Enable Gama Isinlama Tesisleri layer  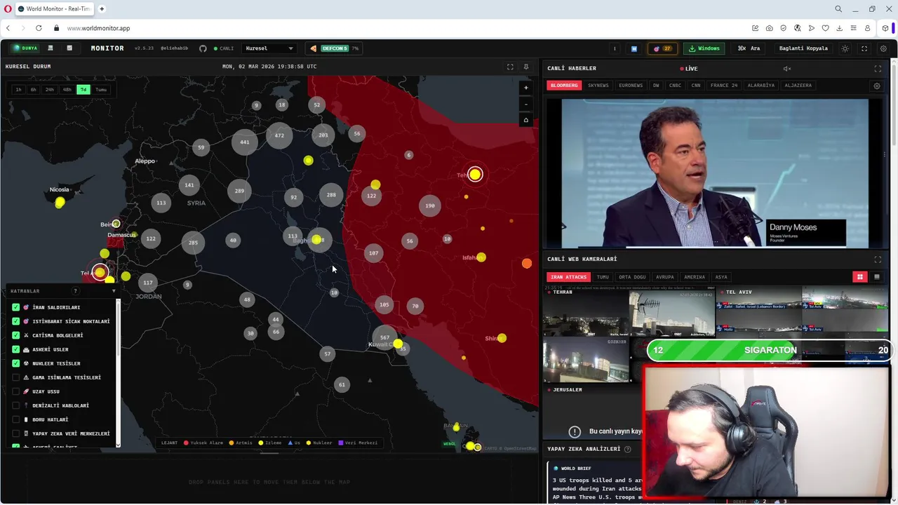(16, 377)
